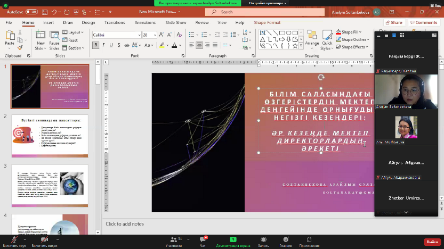Open Zoom reactions menu
This screenshot has height=249, width=444.
(x=285, y=240)
